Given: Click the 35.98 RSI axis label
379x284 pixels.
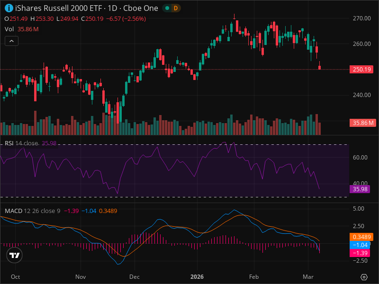Looking at the screenshot, I should pyautogui.click(x=360, y=189).
